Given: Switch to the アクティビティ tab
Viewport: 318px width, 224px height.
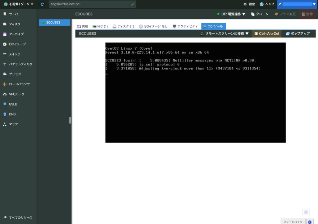Looking at the screenshot, I should (185, 26).
